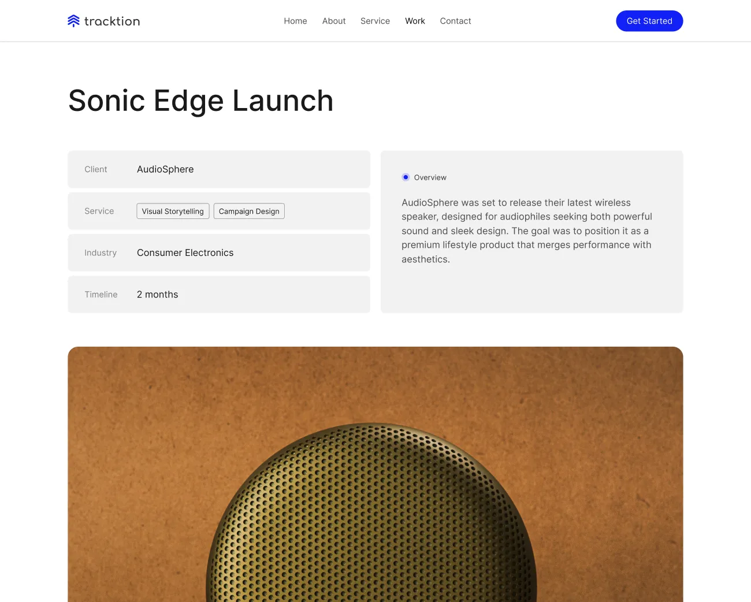Click the Consumer Electronics industry value
Screen dimensions: 751x602
pos(185,252)
